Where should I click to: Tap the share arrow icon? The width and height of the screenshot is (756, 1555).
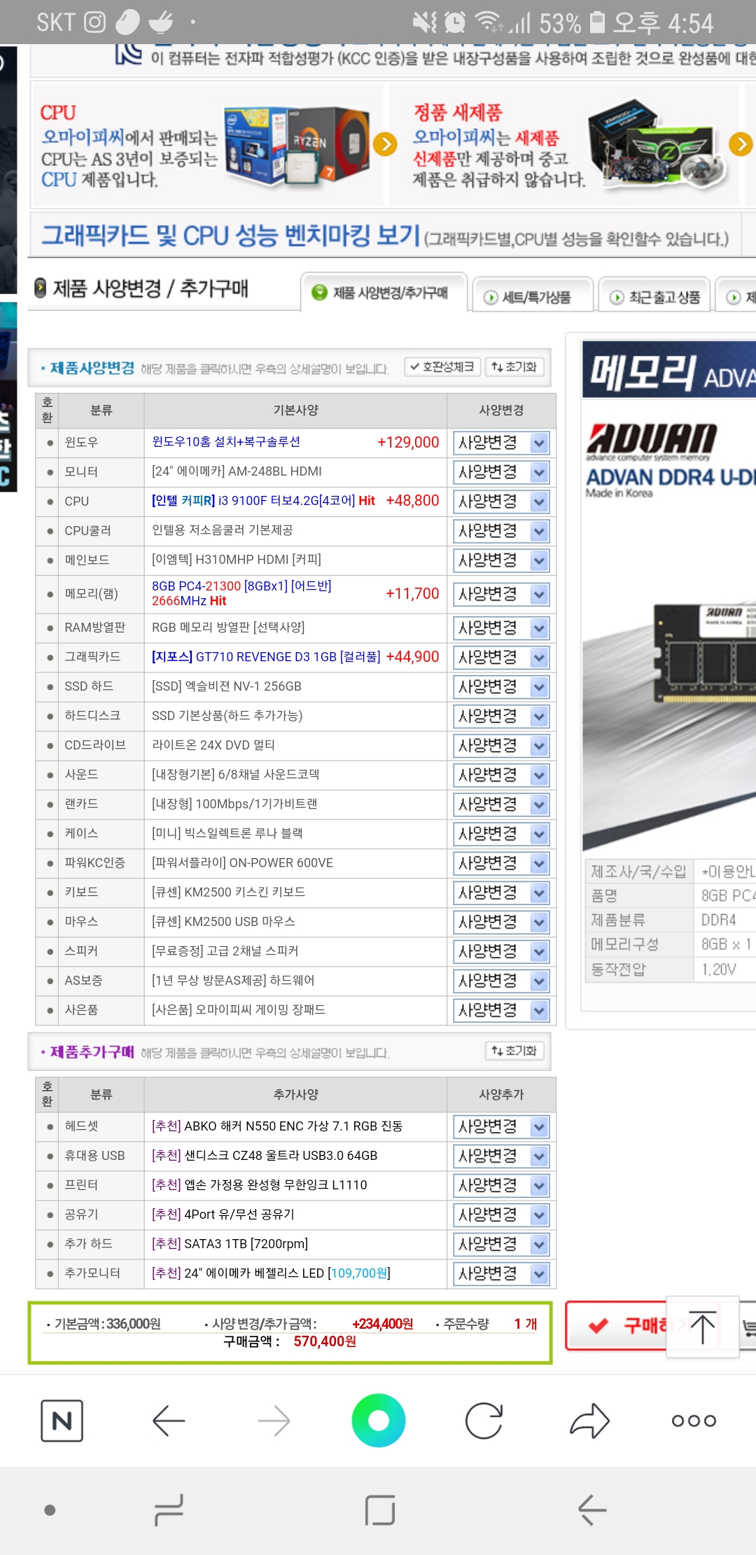click(x=589, y=1421)
